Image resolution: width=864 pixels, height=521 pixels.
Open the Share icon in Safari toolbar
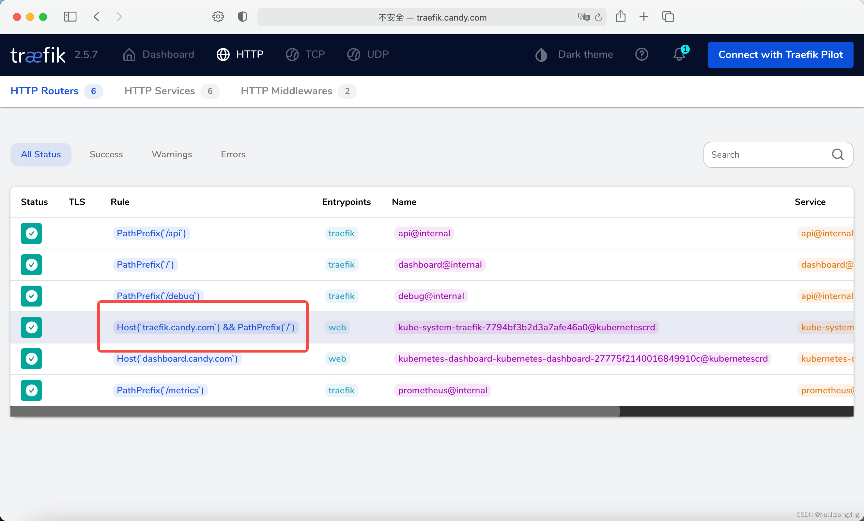[x=621, y=17]
